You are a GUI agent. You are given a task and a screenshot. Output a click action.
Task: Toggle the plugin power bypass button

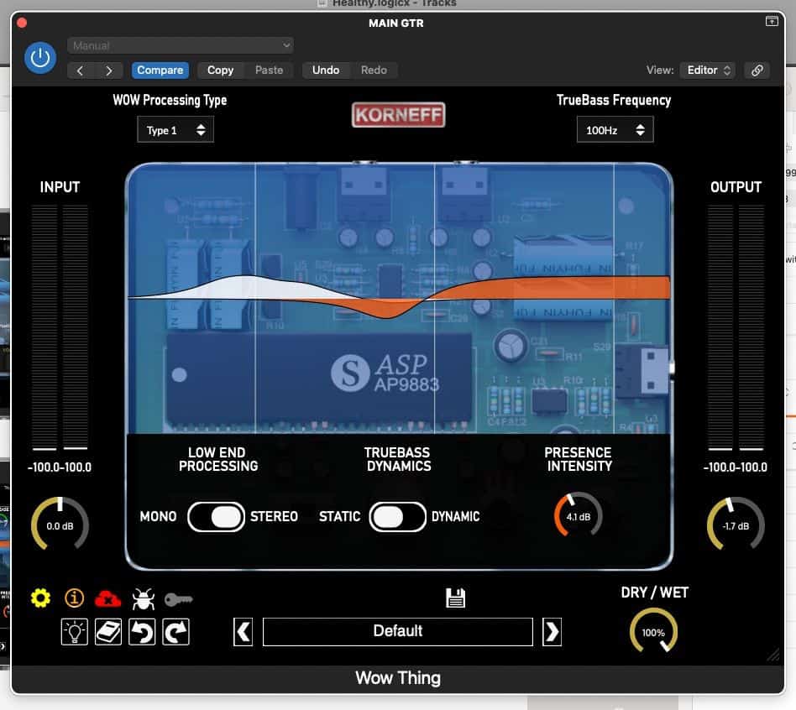[40, 59]
